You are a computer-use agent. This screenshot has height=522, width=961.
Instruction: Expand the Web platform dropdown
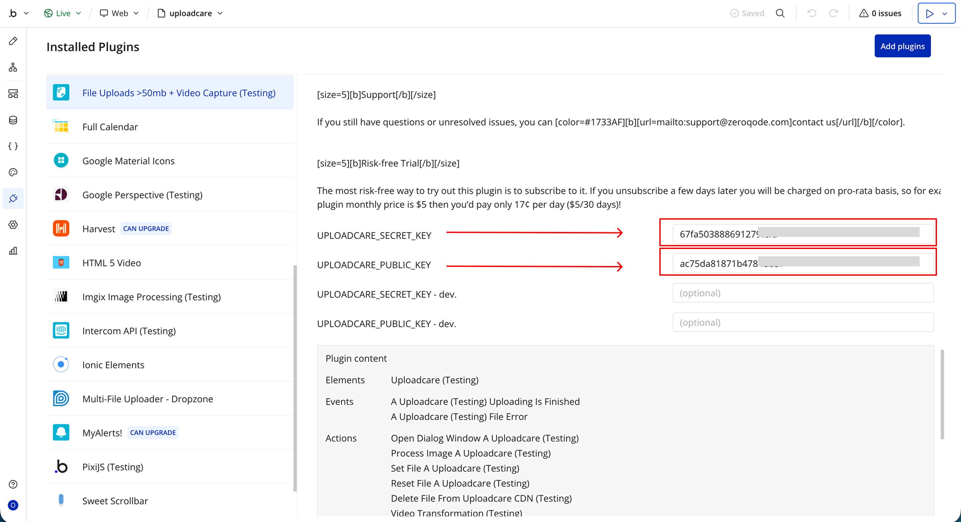(x=119, y=13)
